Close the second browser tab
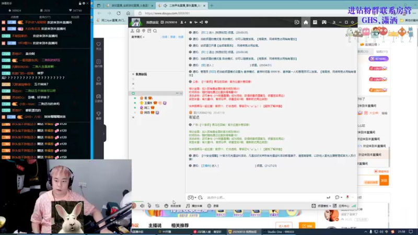Image resolution: width=418 pixels, height=235 pixels. click(x=204, y=6)
